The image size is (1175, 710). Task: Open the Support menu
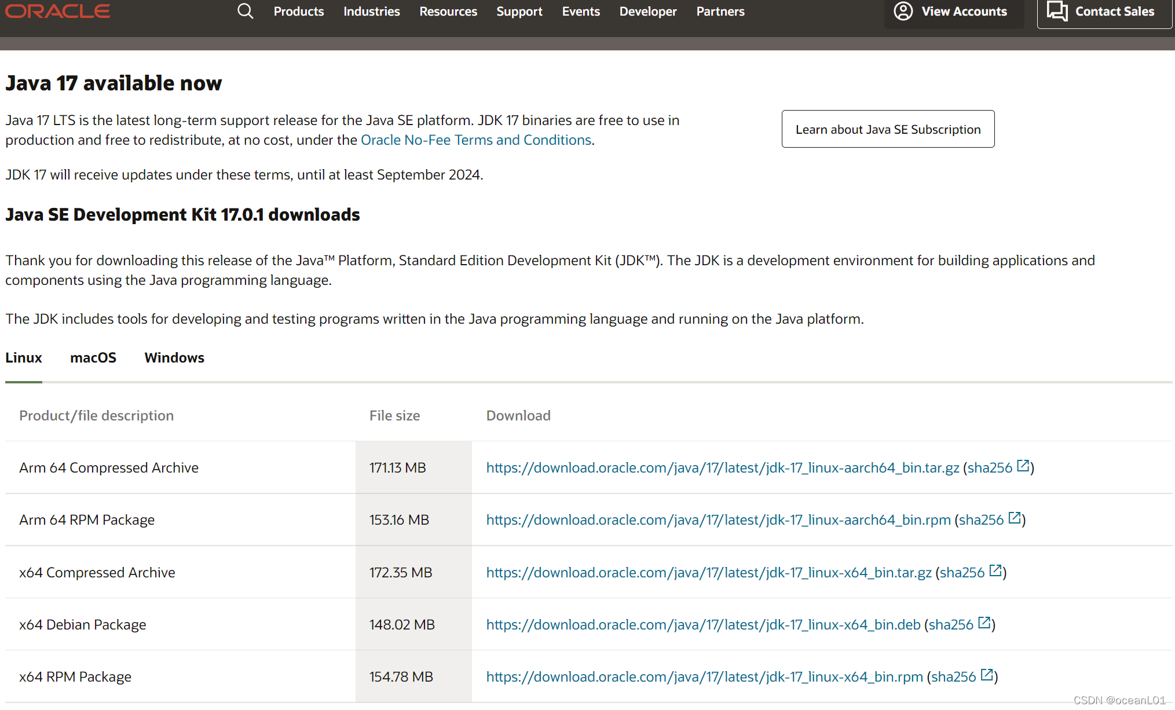click(x=519, y=12)
